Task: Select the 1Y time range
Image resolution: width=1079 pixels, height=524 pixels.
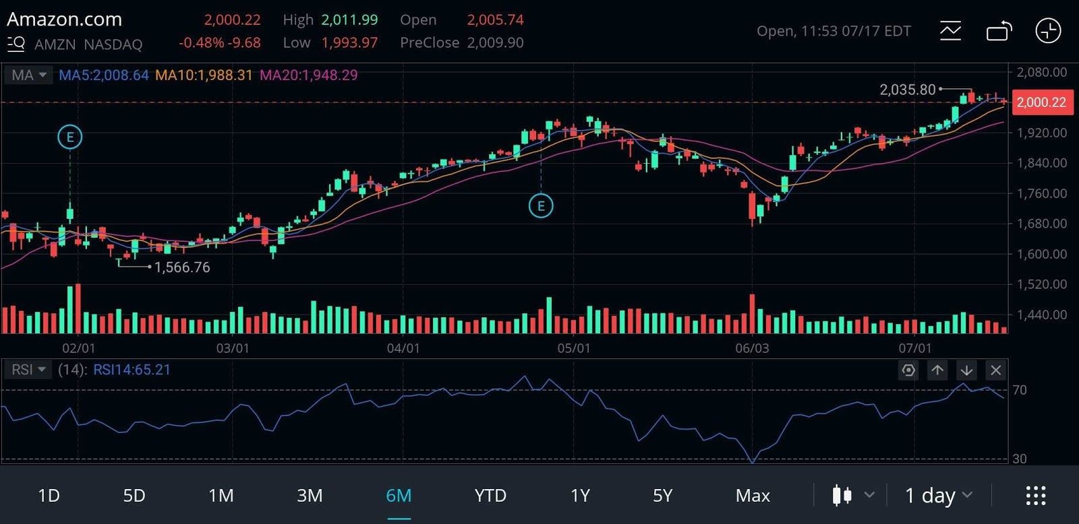Action: 580,496
